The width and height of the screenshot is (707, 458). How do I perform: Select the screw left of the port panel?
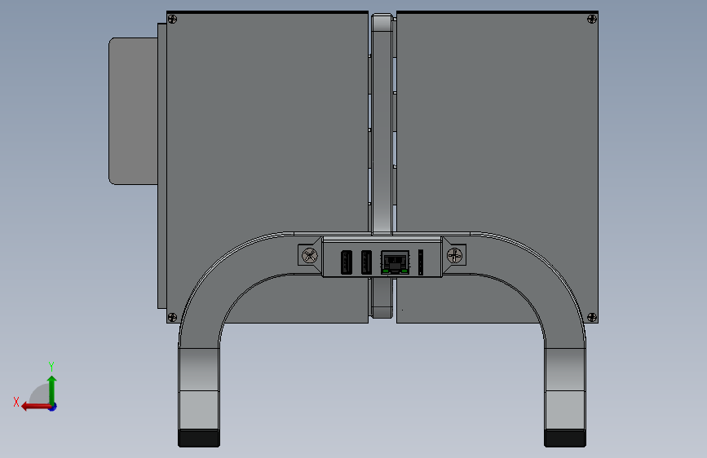point(309,256)
